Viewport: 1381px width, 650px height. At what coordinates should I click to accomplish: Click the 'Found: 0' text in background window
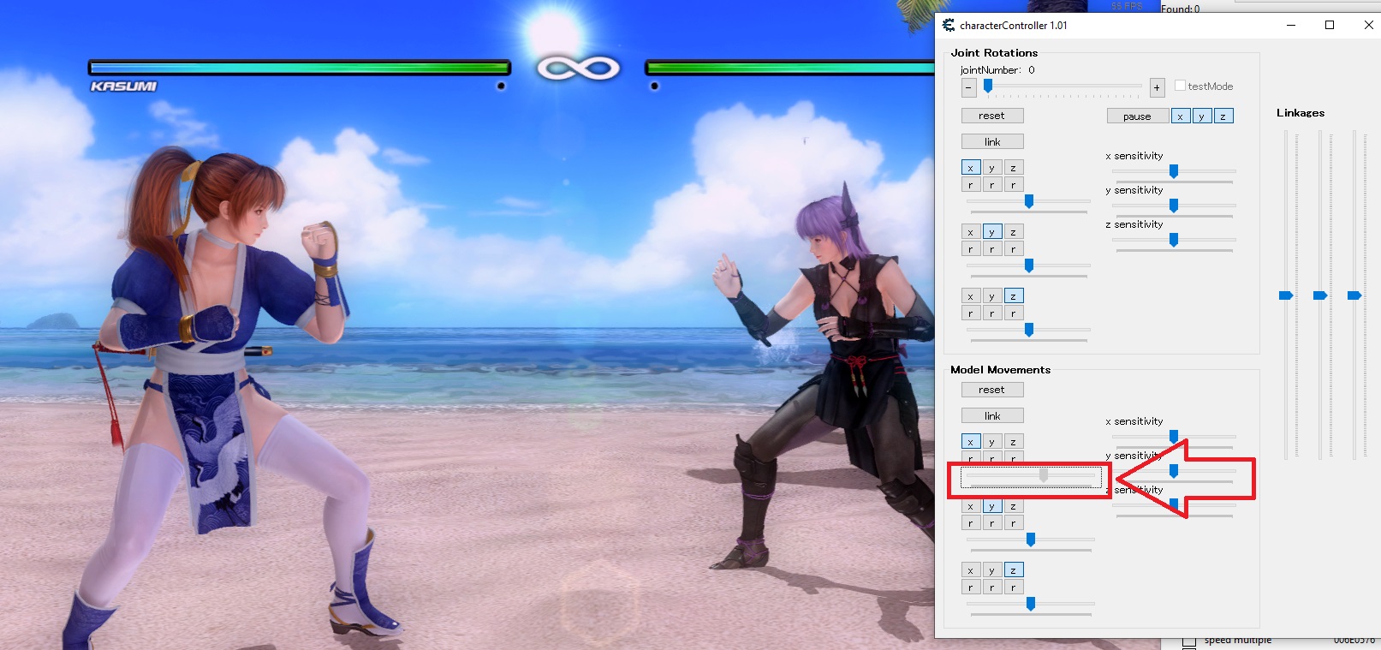(x=1181, y=9)
